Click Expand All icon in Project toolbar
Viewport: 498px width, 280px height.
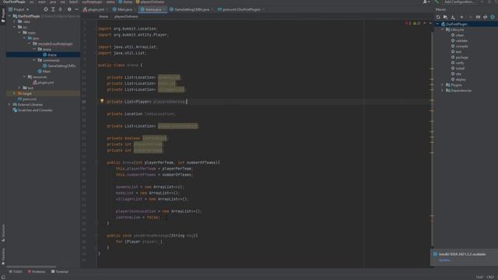click(53, 9)
